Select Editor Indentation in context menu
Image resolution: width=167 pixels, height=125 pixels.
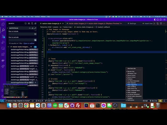pos(134,85)
